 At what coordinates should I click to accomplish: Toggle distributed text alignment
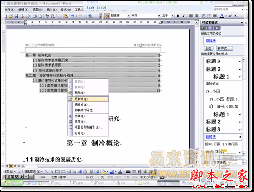197,16
